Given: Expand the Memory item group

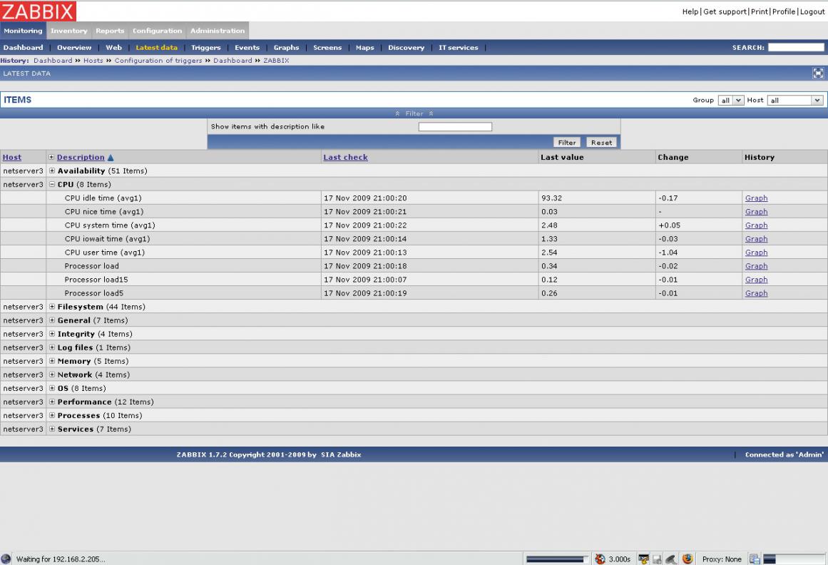Looking at the screenshot, I should pyautogui.click(x=52, y=361).
